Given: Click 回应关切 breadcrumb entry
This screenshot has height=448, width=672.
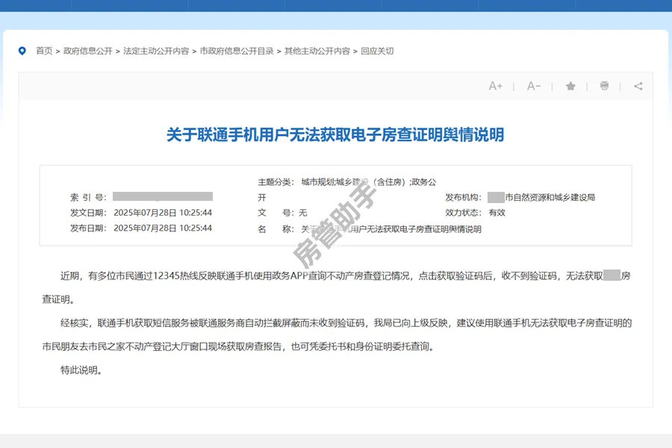Looking at the screenshot, I should (377, 51).
